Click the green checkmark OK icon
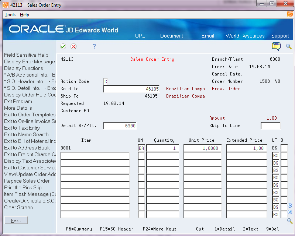295x236 pixels. (x=63, y=46)
